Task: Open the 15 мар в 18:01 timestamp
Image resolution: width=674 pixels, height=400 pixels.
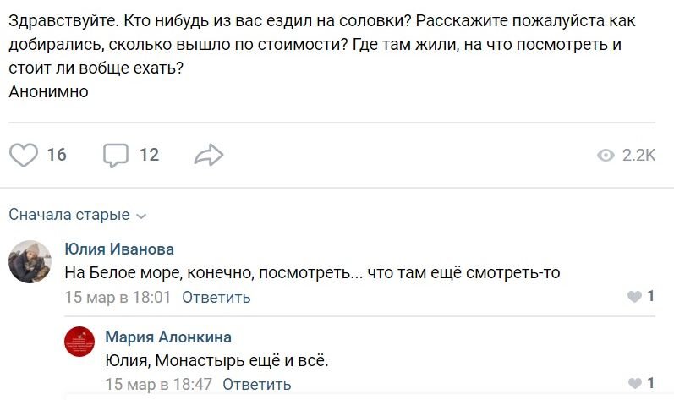Action: coord(118,297)
